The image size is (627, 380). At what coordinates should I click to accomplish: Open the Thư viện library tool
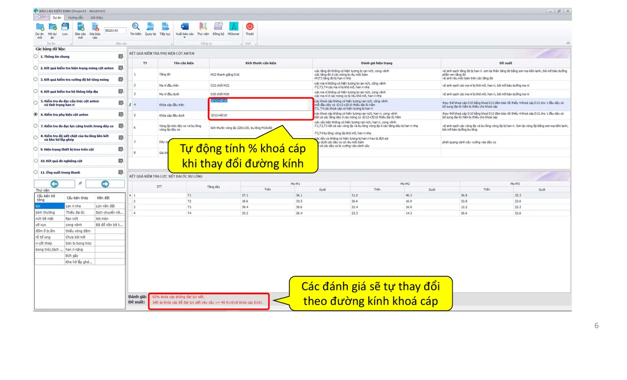(x=203, y=29)
